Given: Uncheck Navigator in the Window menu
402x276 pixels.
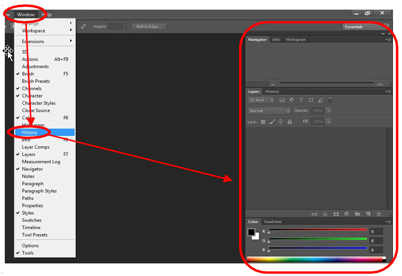Looking at the screenshot, I should 32,169.
